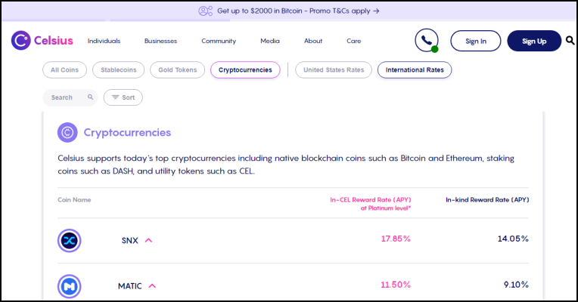Click the Sign Up button
This screenshot has width=578, height=302.
(534, 41)
